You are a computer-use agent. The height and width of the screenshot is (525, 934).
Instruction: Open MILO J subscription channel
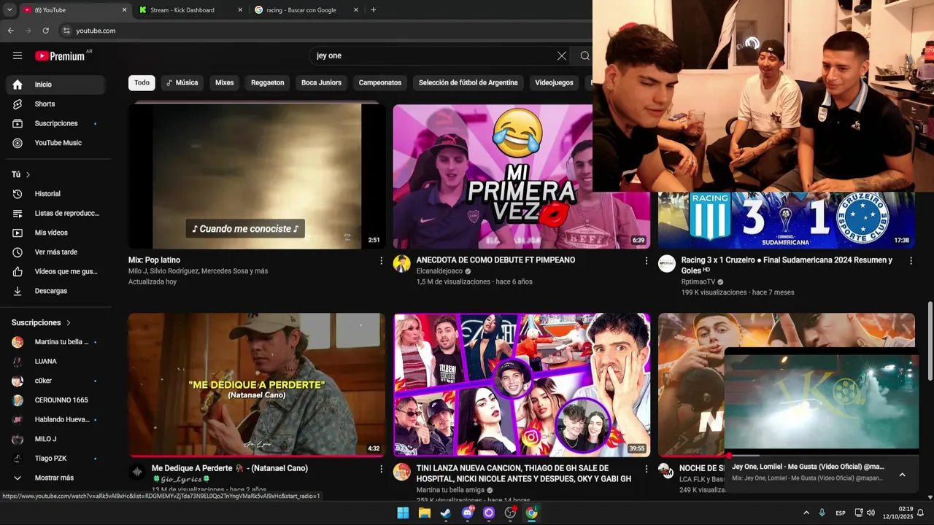pyautogui.click(x=55, y=439)
